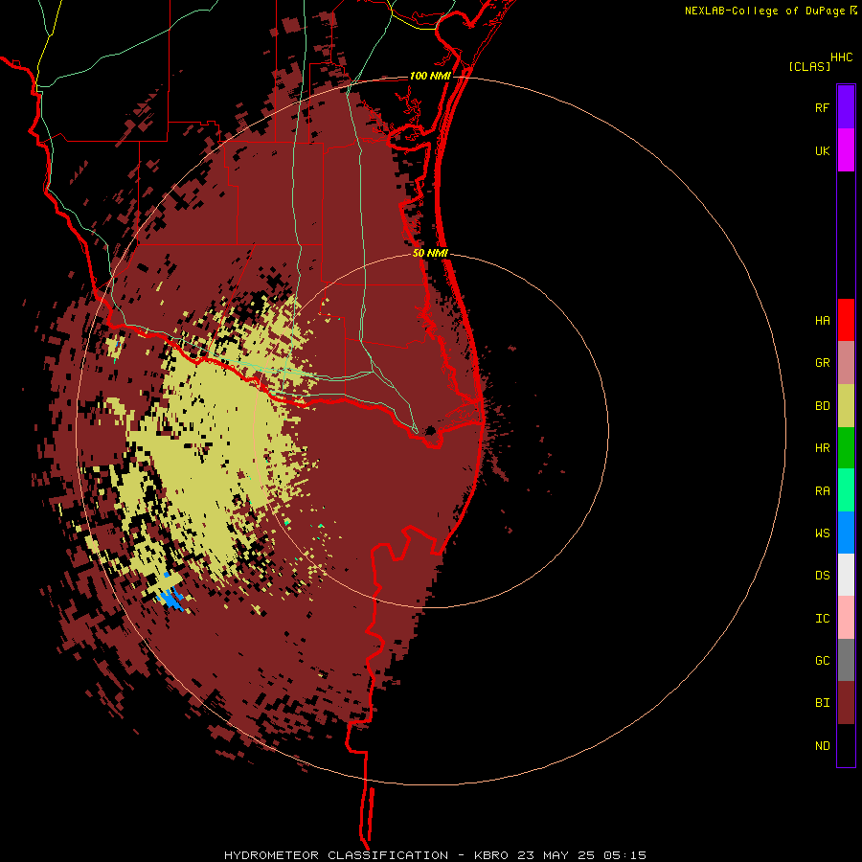Viewport: 862px width, 862px height.
Task: Click the RF purple legend swatch
Action: click(x=846, y=107)
